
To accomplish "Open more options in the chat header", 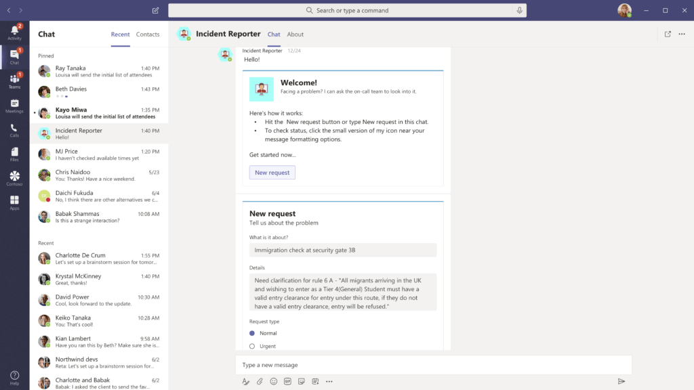I will tap(681, 33).
